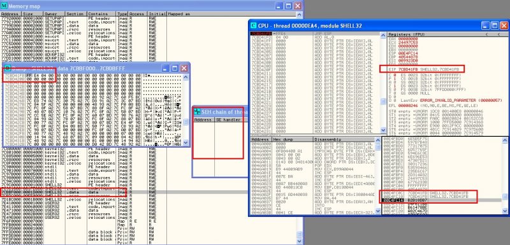This screenshot has height=245, width=510.
Task: Click SE handler column header in SEH chain
Action: pyautogui.click(x=231, y=120)
